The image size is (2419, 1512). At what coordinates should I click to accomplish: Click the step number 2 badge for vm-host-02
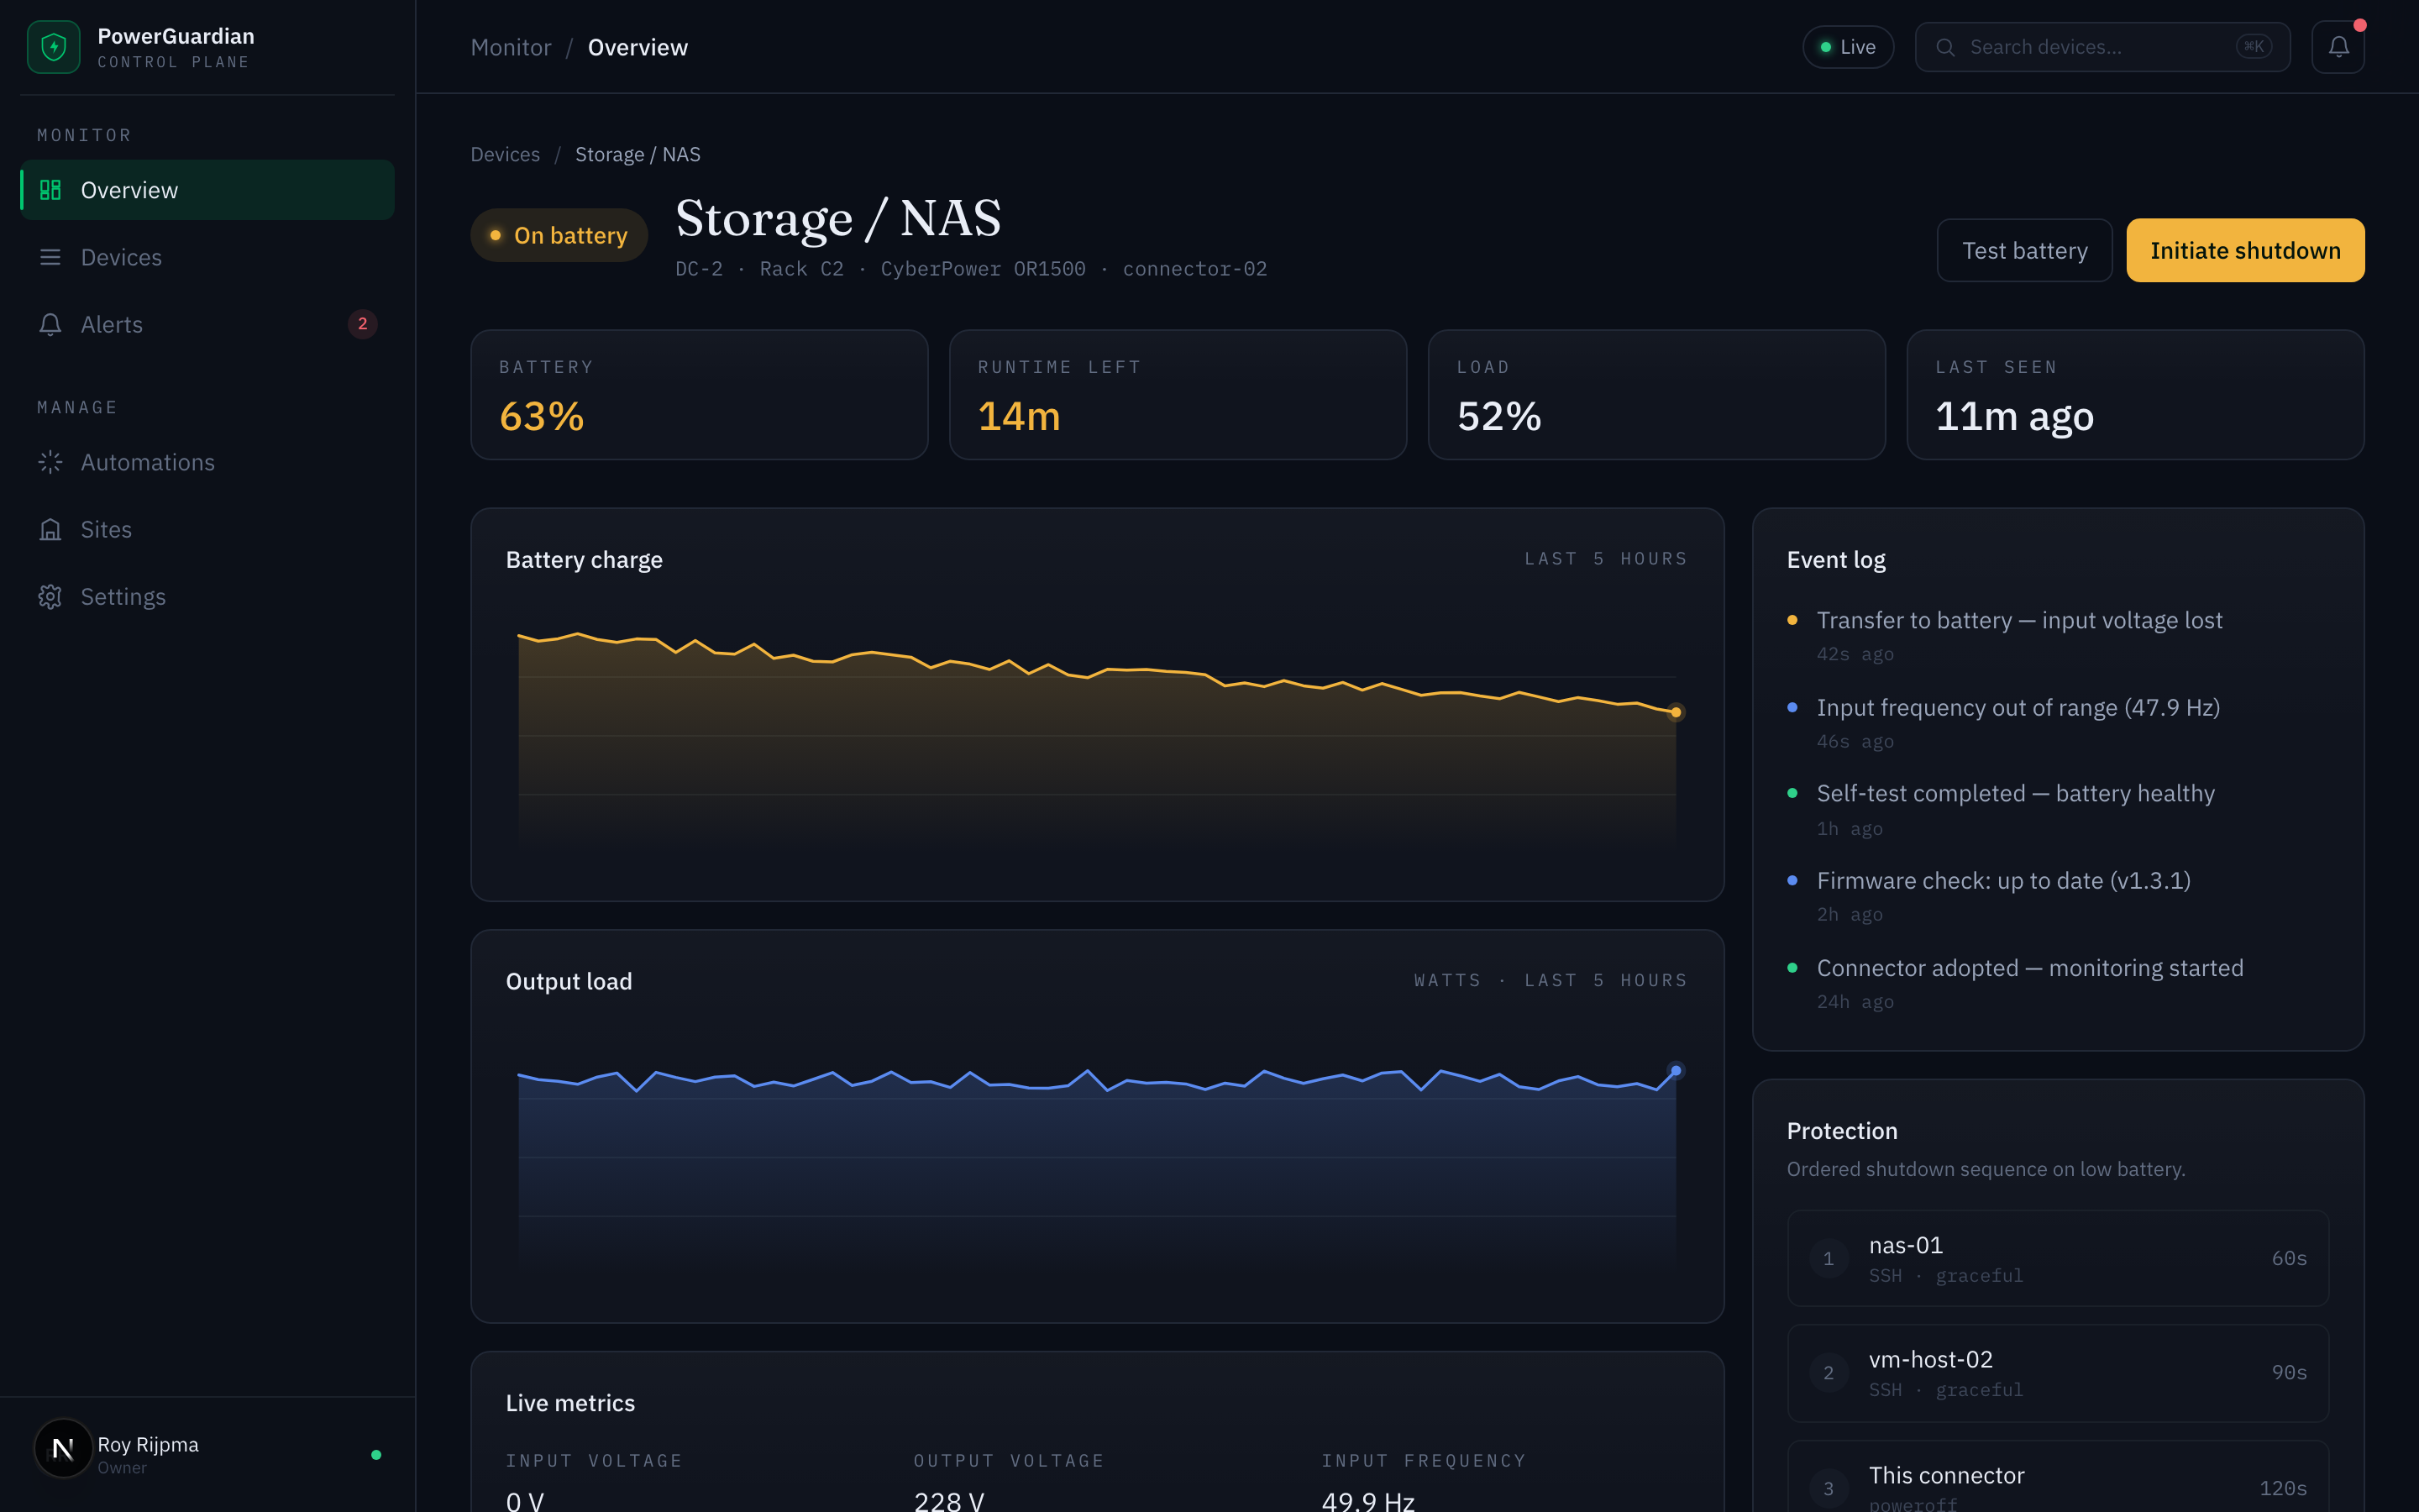1829,1372
